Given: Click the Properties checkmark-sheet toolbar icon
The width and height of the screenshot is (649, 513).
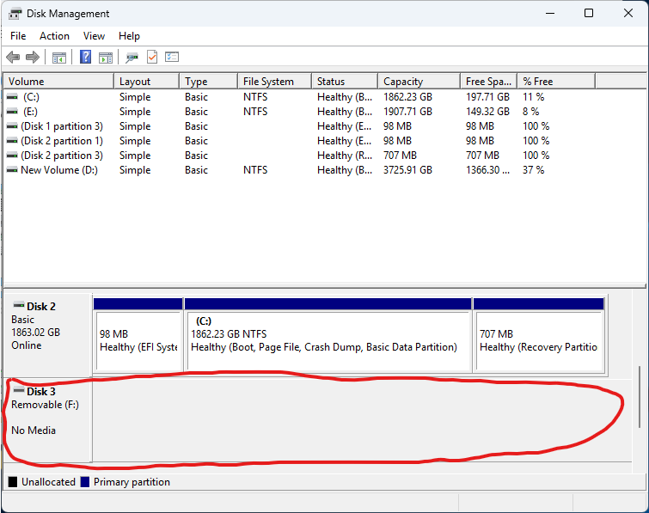Looking at the screenshot, I should coord(152,58).
